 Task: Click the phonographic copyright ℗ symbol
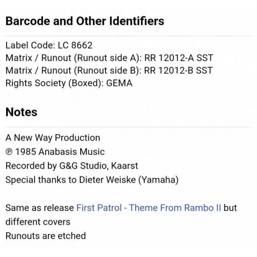click(x=9, y=152)
